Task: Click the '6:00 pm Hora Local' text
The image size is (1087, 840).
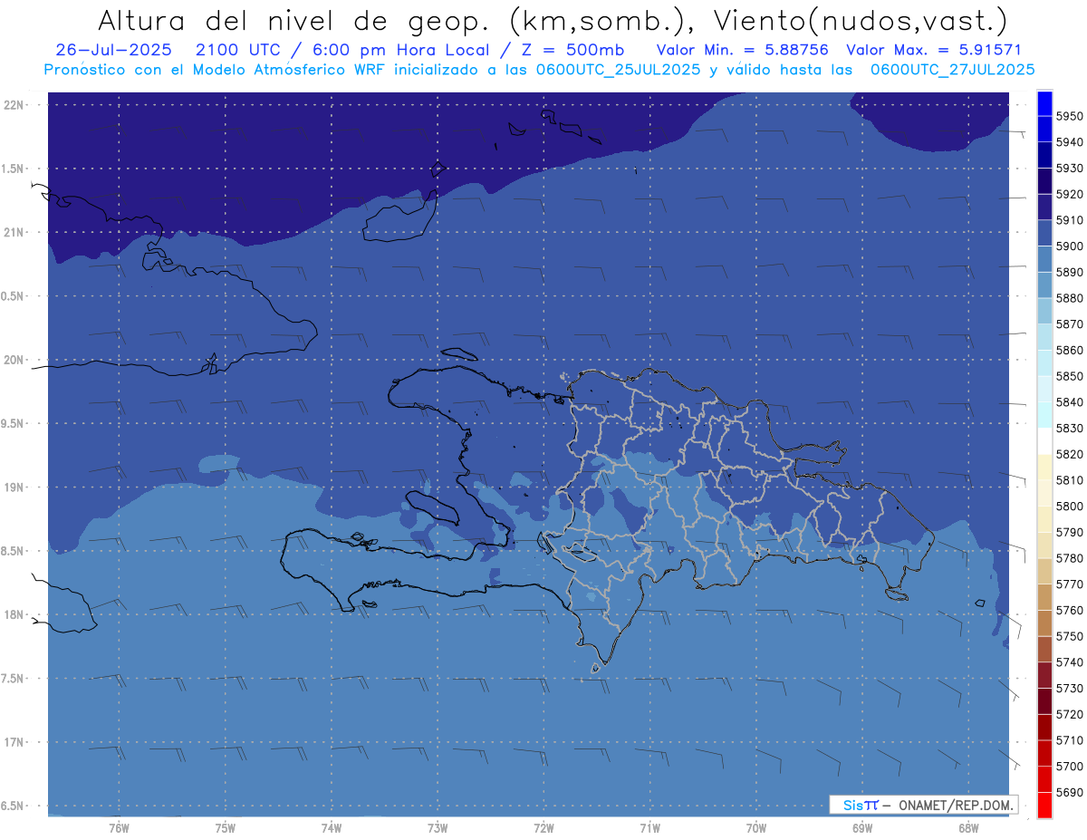Action: click(x=399, y=50)
